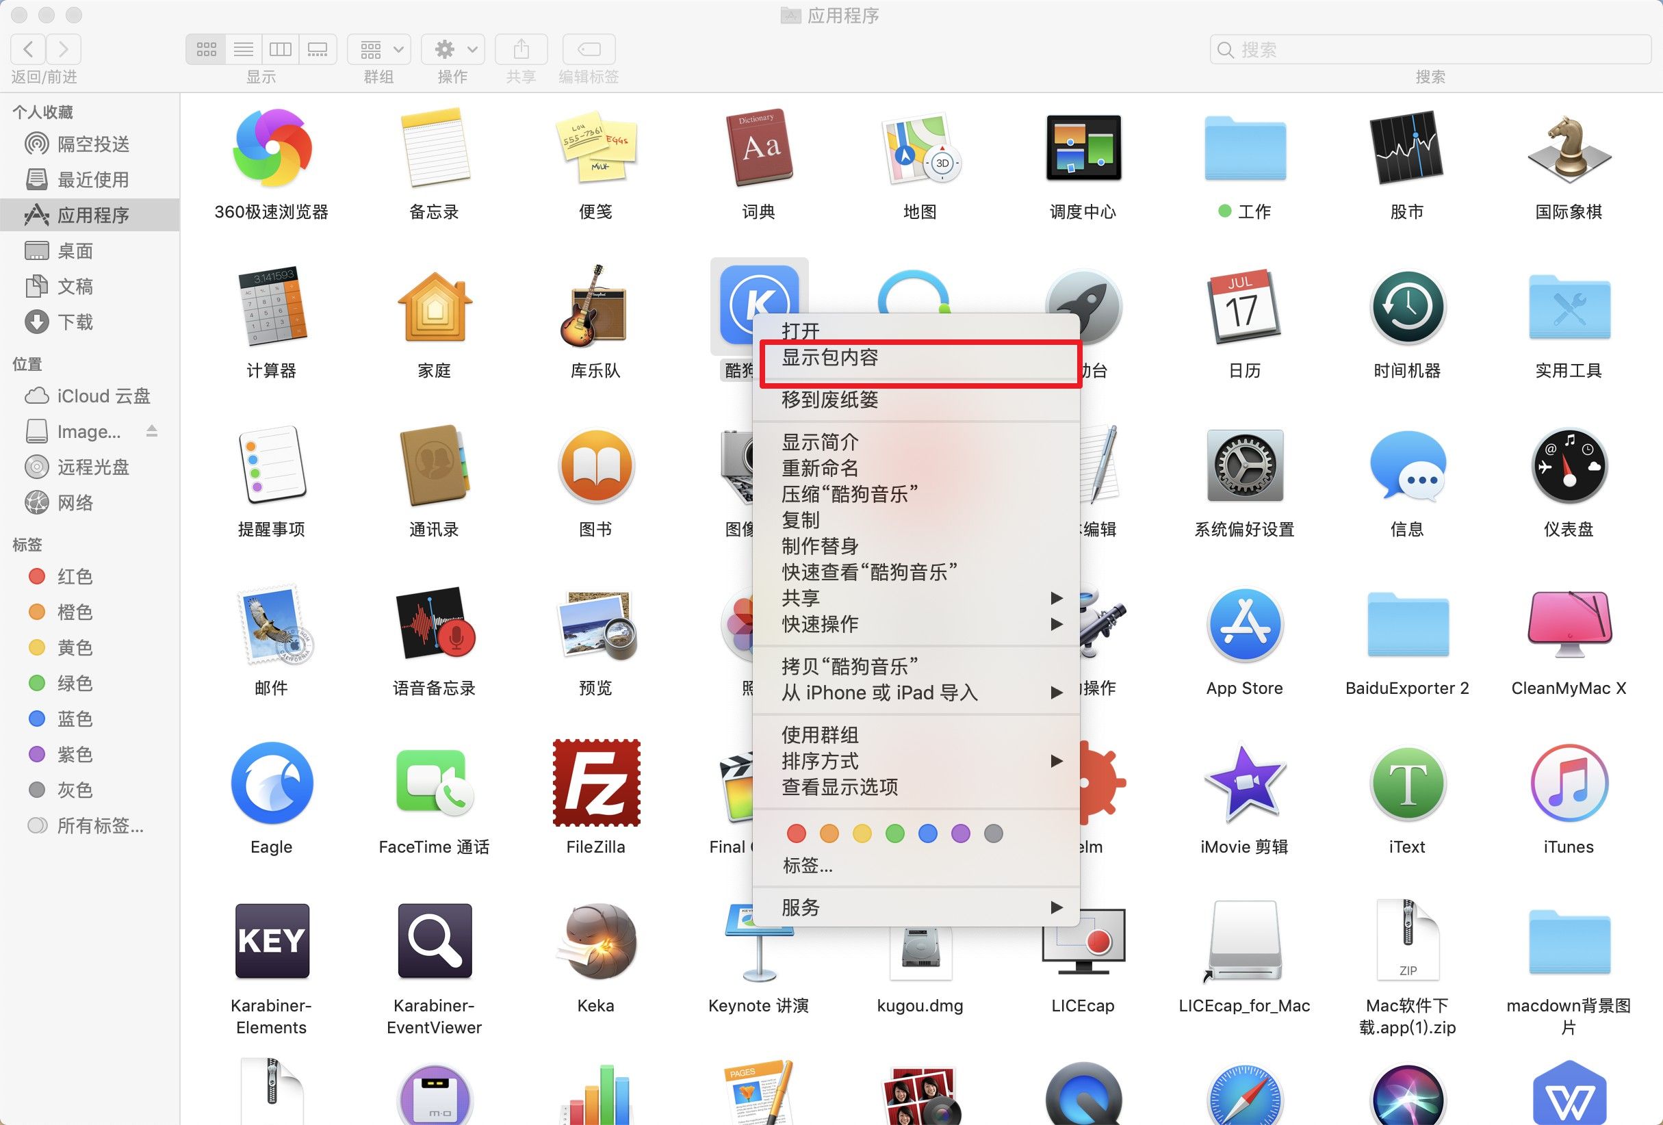Choose 重新命名 from context menu

click(x=916, y=468)
